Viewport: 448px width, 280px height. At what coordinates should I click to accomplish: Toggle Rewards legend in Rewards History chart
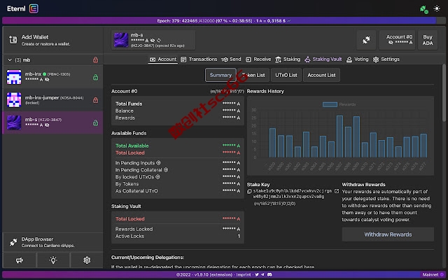click(x=339, y=104)
